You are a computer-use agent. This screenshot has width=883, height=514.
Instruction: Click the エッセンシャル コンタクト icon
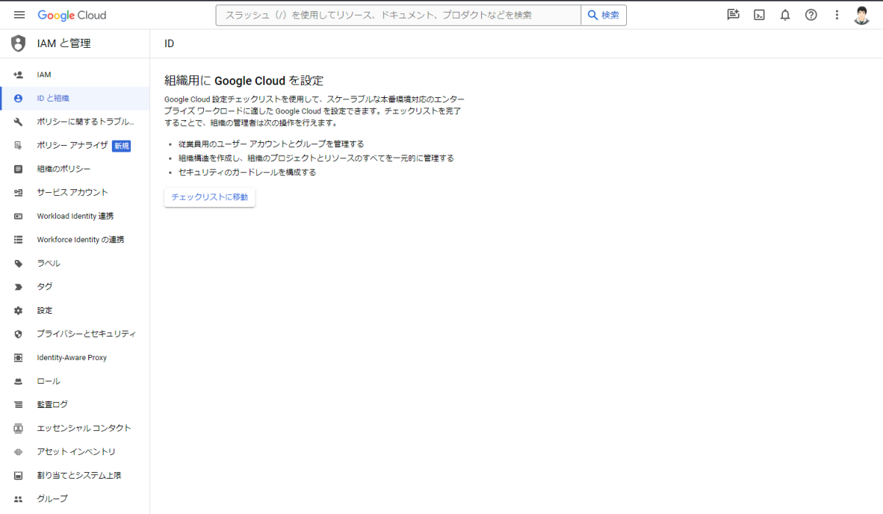(18, 428)
